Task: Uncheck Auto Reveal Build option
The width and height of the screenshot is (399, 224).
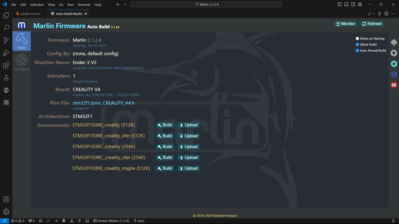Action: (x=357, y=50)
